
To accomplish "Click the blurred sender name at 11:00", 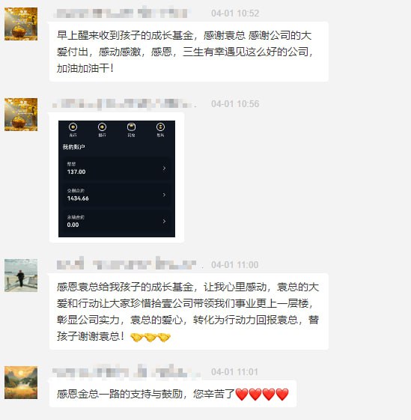I will point(127,264).
